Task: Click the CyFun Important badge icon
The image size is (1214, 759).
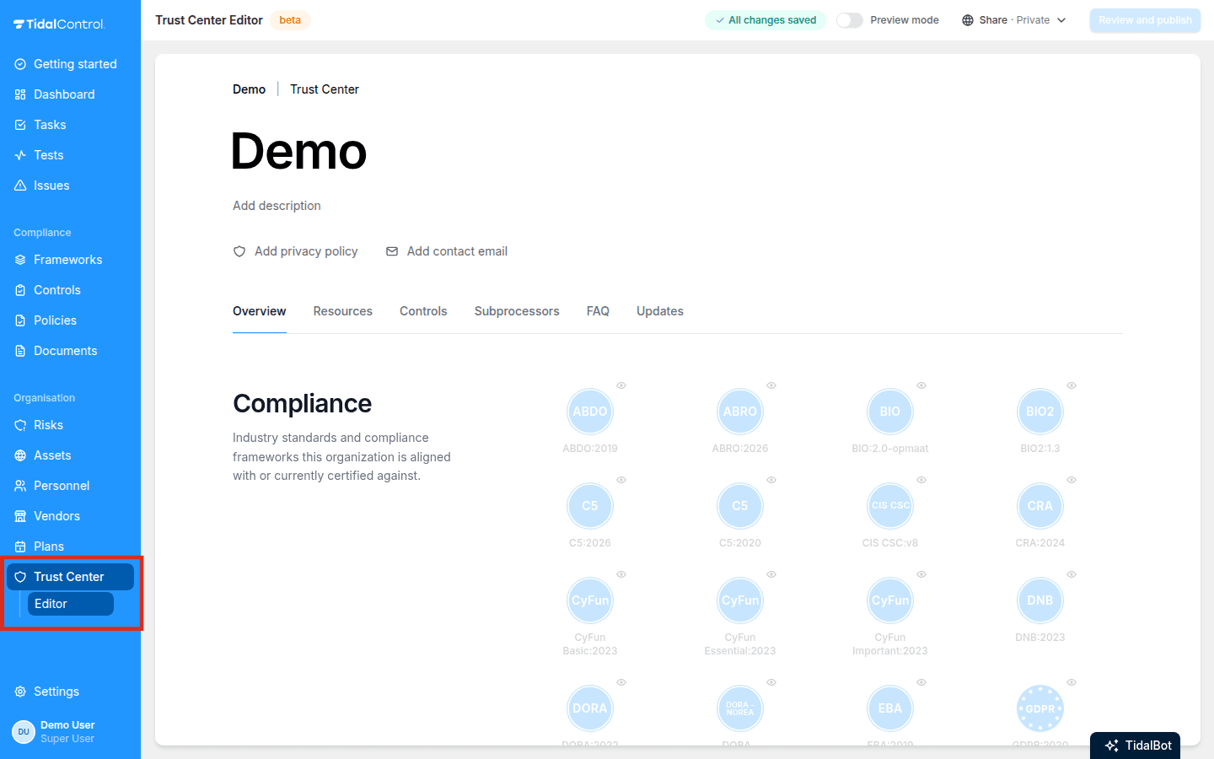Action: [890, 600]
